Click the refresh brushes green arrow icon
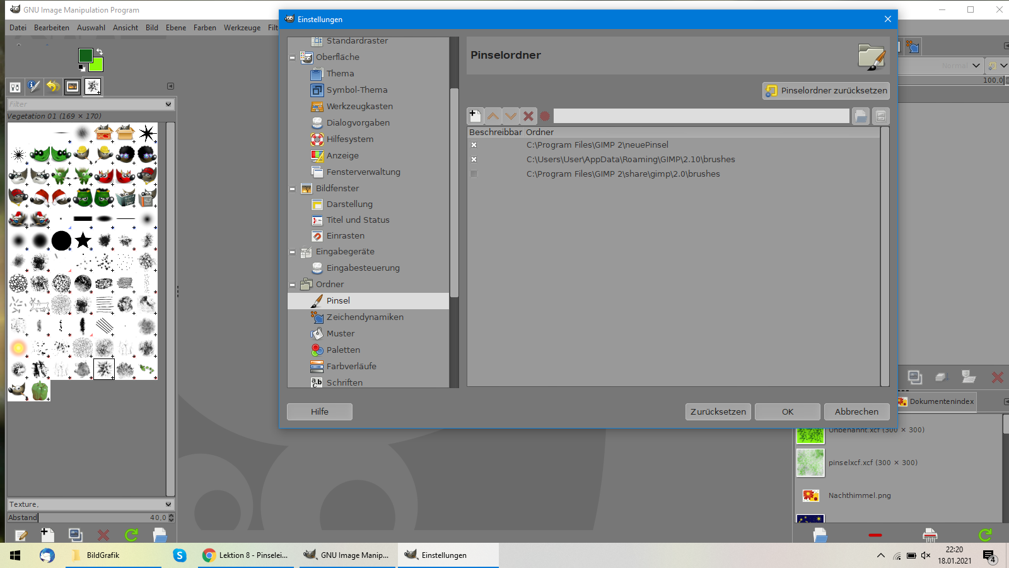 (x=131, y=535)
